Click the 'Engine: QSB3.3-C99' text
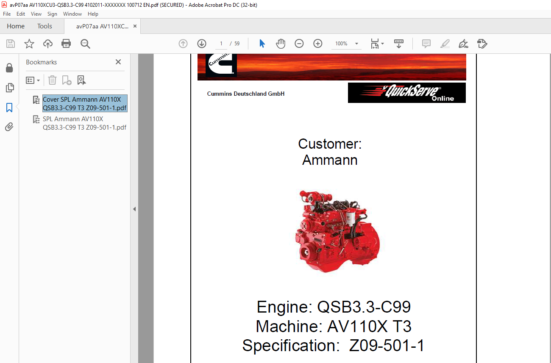Image resolution: width=551 pixels, height=363 pixels. point(334,307)
